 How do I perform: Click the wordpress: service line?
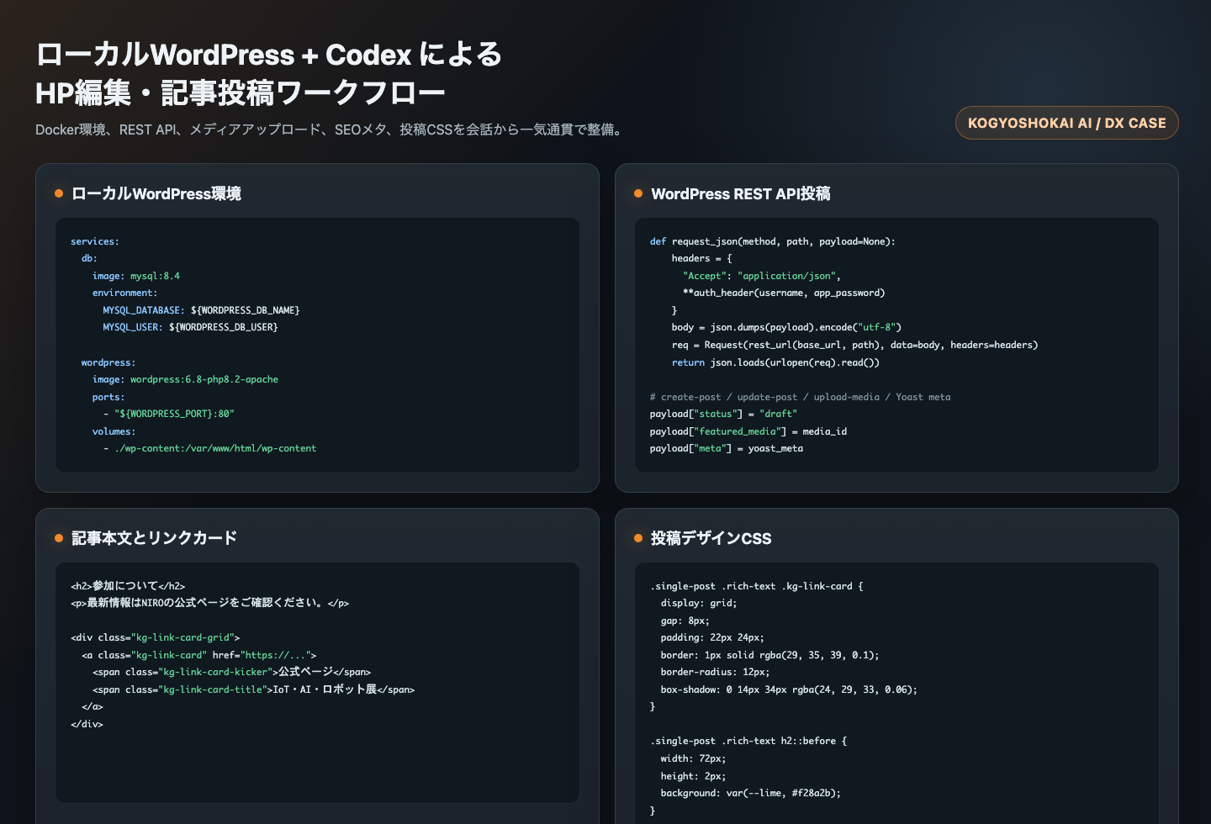(108, 362)
